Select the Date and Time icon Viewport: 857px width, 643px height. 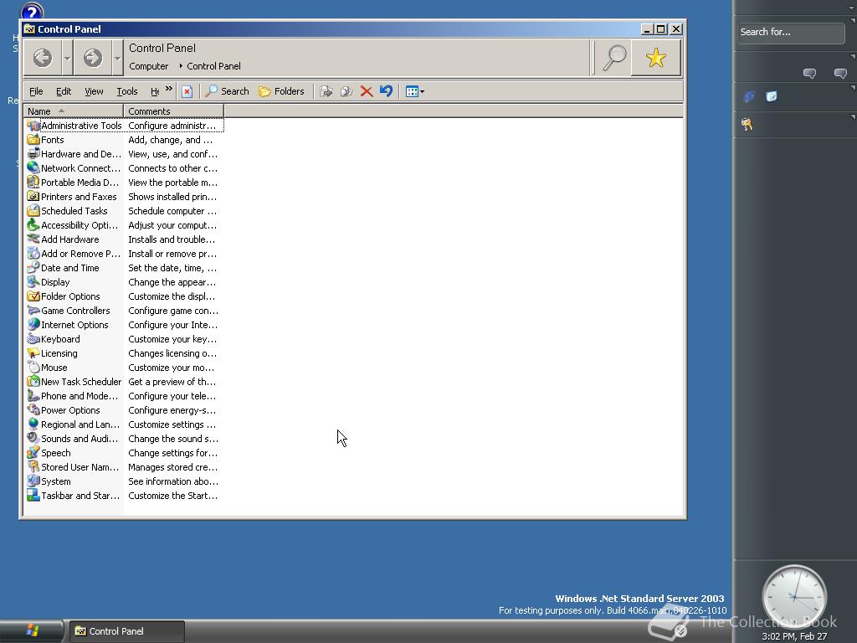[x=33, y=267]
